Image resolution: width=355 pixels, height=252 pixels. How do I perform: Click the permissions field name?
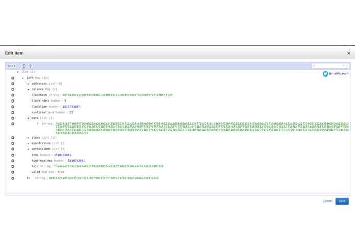pyautogui.click(x=41, y=149)
